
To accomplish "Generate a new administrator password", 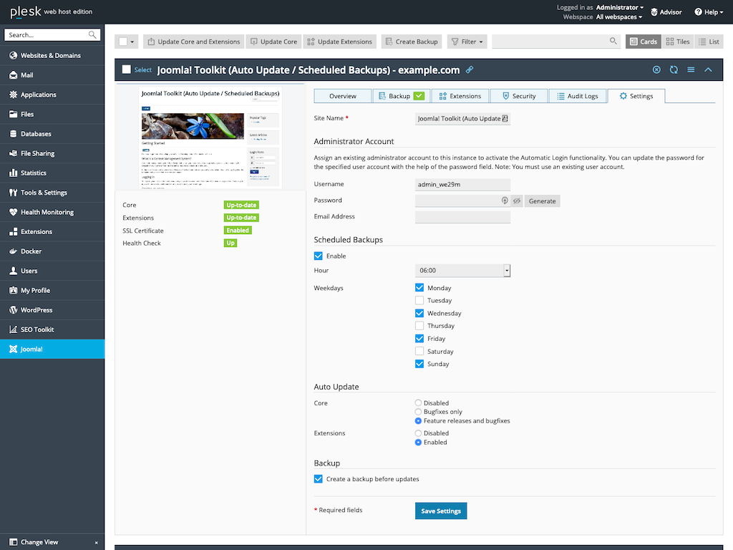I will 542,201.
